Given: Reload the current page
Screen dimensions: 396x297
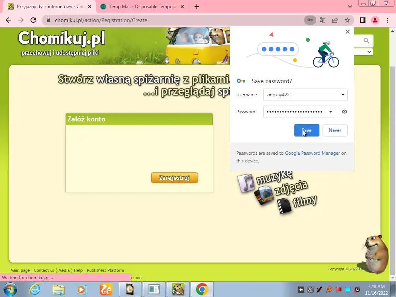Looking at the screenshot, I should click(x=33, y=20).
